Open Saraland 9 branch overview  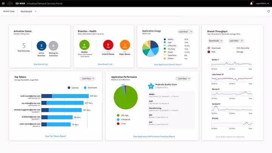tap(216, 104)
